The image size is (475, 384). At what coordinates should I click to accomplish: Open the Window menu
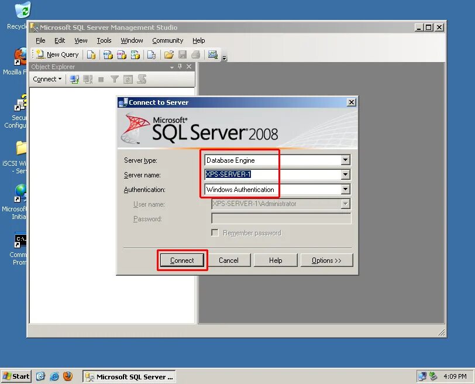132,40
